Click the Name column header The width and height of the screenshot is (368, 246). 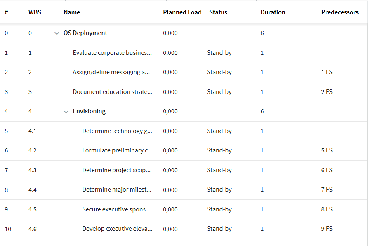pyautogui.click(x=72, y=12)
